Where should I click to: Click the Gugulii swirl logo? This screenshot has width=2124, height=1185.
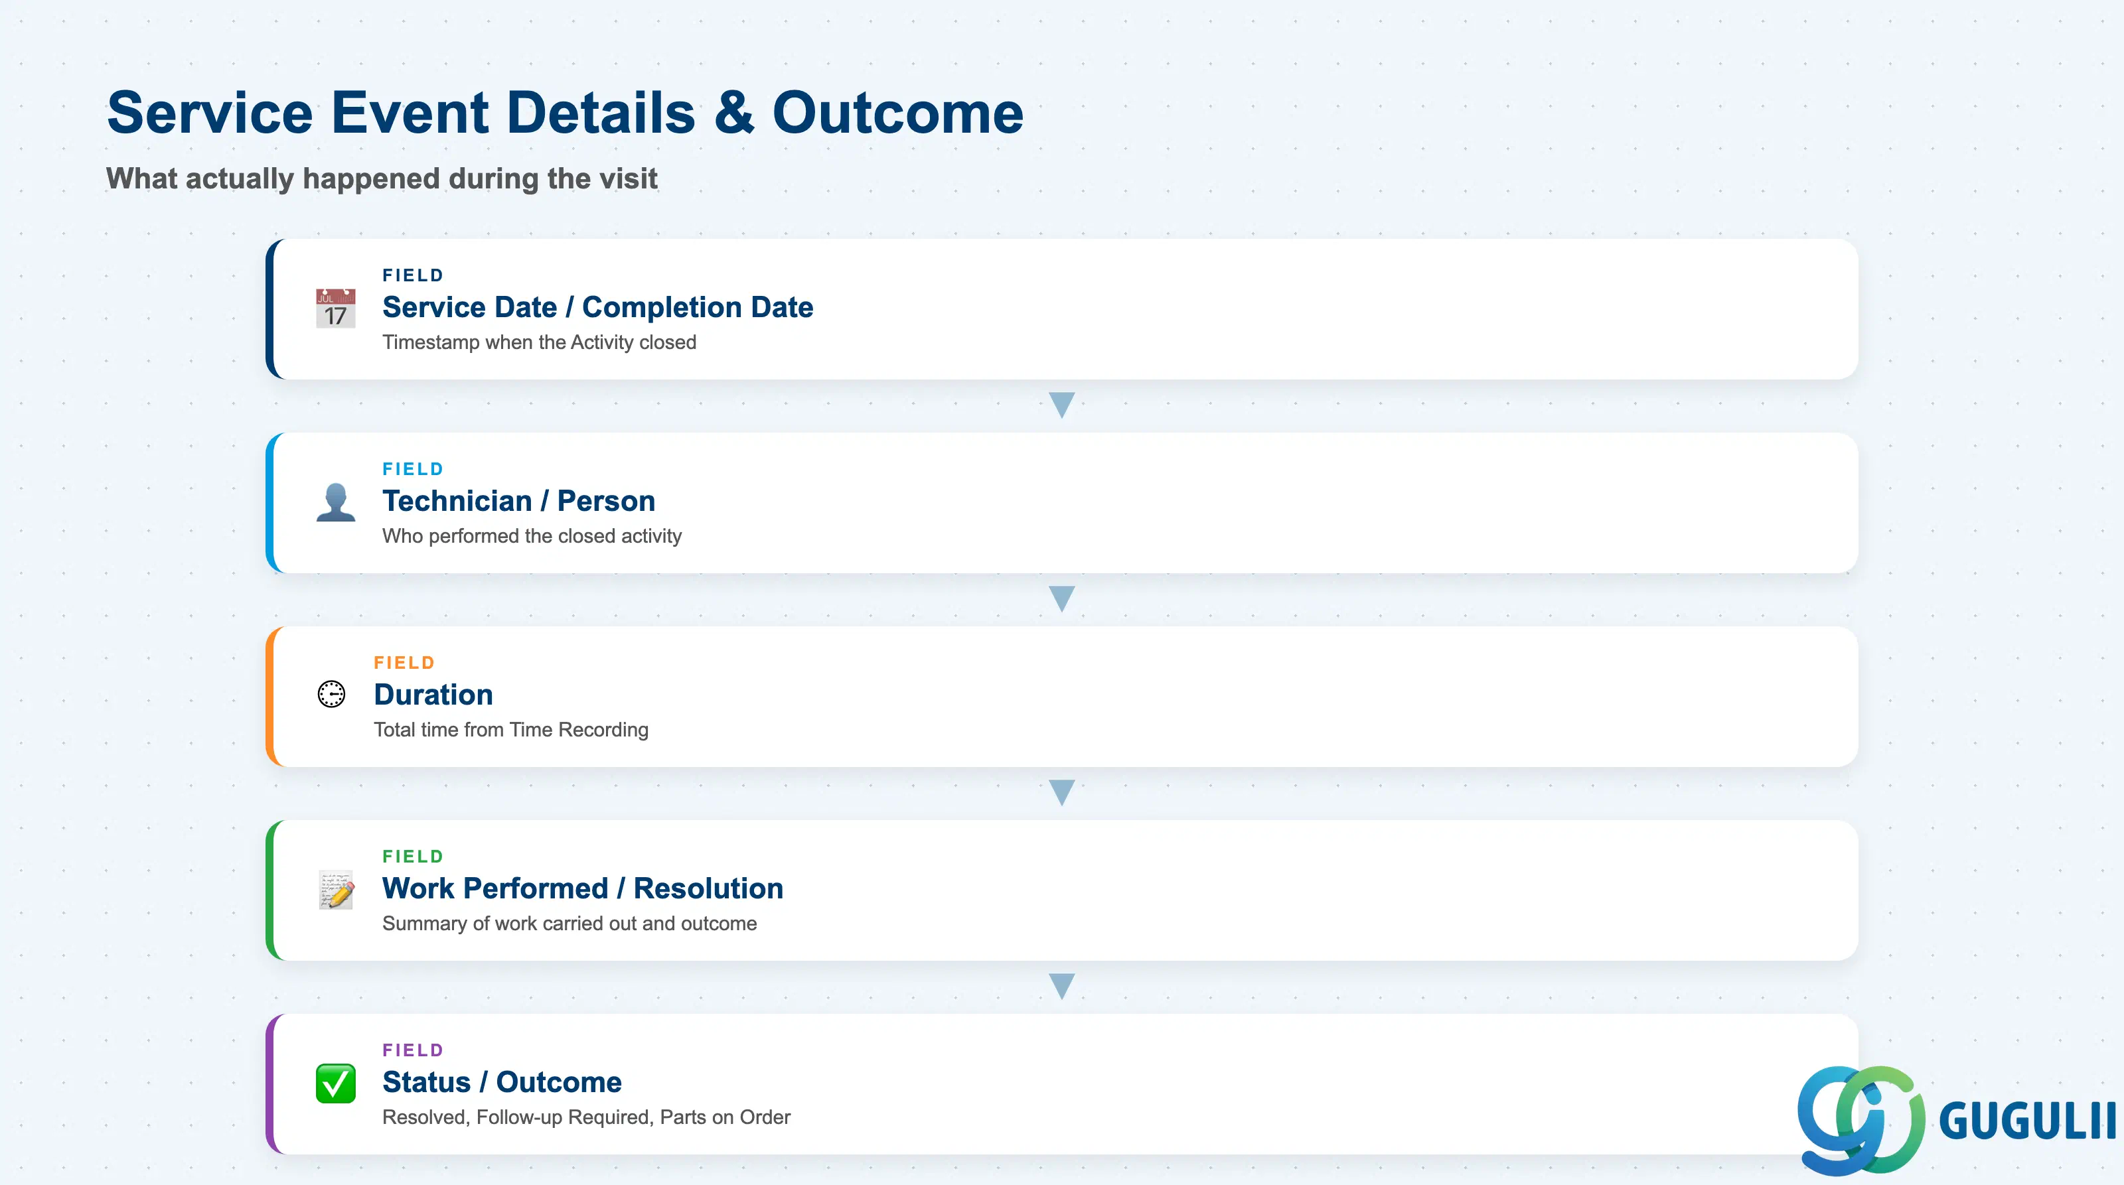coord(1861,1120)
